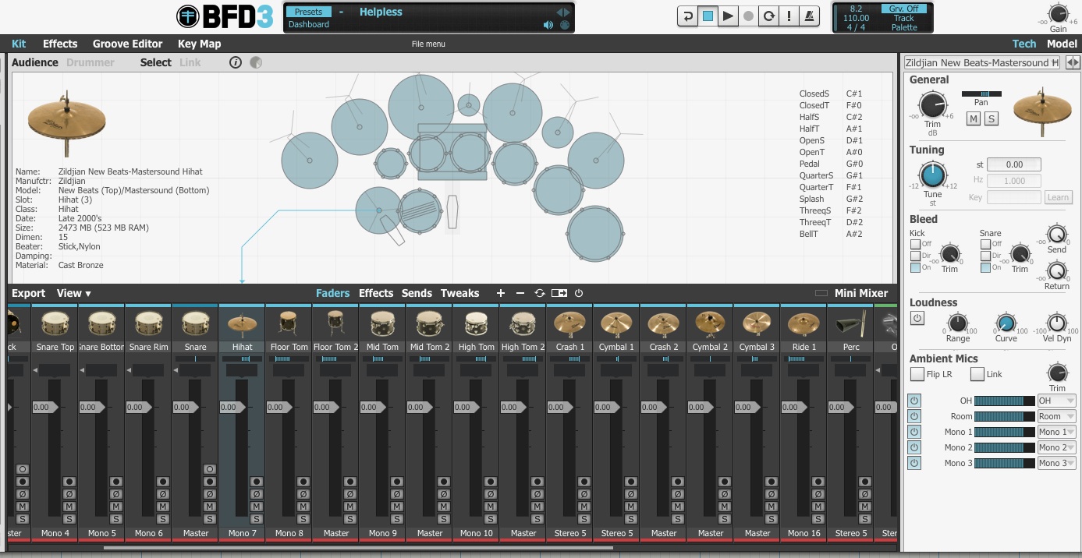This screenshot has height=558, width=1082.
Task: Select the Crash 1 channel icon
Action: pos(569,323)
